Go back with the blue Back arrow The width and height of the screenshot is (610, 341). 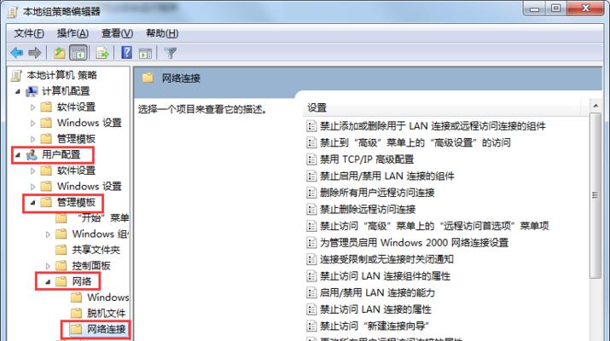pos(16,53)
